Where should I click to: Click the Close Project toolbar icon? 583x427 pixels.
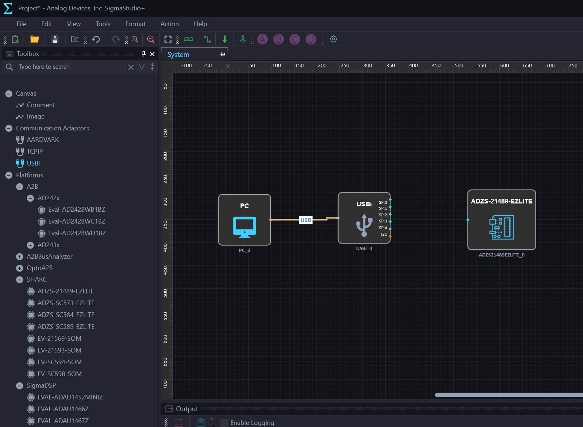click(75, 39)
